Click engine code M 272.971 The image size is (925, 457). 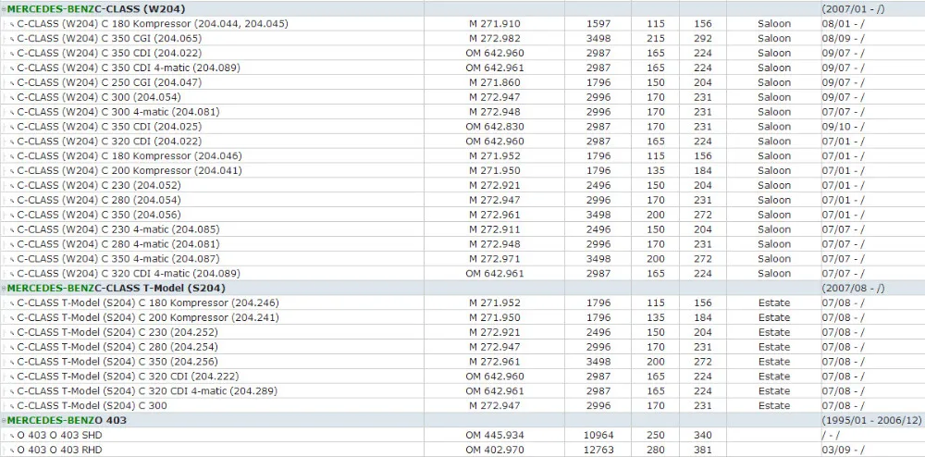tap(495, 259)
